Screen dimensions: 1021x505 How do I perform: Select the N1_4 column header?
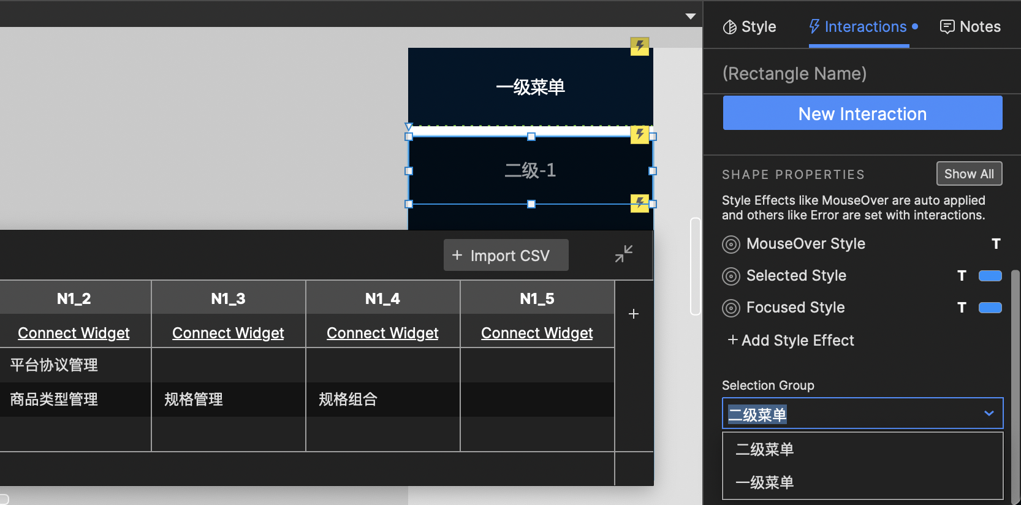pos(382,298)
